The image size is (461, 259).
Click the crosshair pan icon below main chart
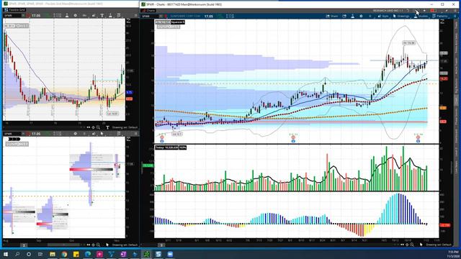click(x=407, y=245)
